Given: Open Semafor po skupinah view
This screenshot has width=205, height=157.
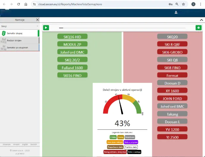Looking at the screenshot, I should 19,47.
